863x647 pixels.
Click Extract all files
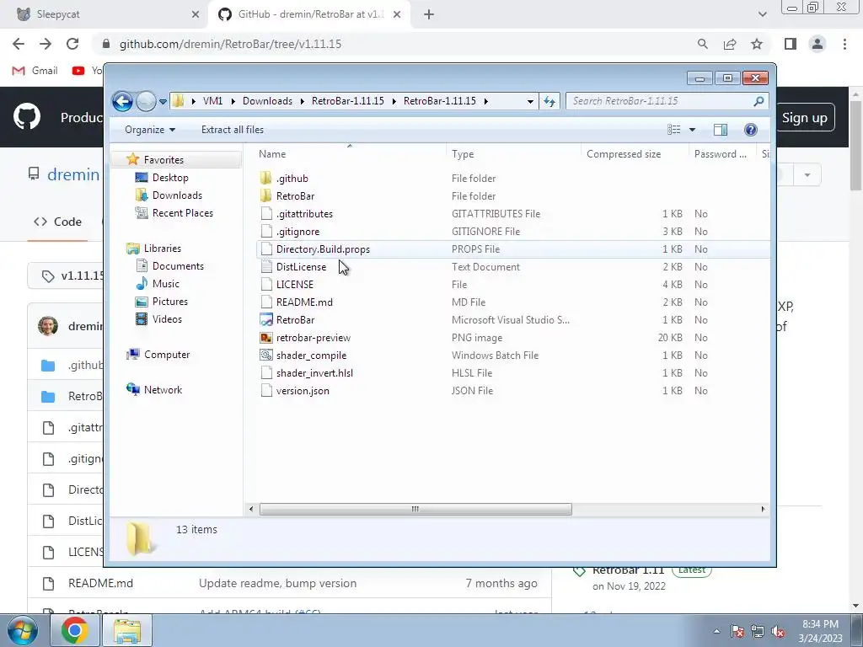233,130
